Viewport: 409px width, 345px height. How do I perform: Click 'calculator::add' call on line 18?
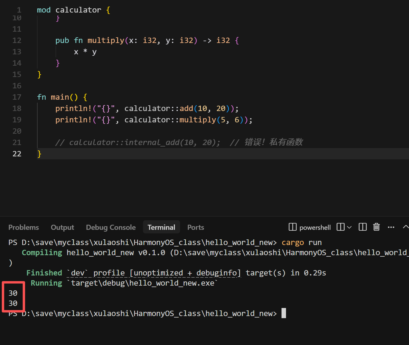pos(159,108)
